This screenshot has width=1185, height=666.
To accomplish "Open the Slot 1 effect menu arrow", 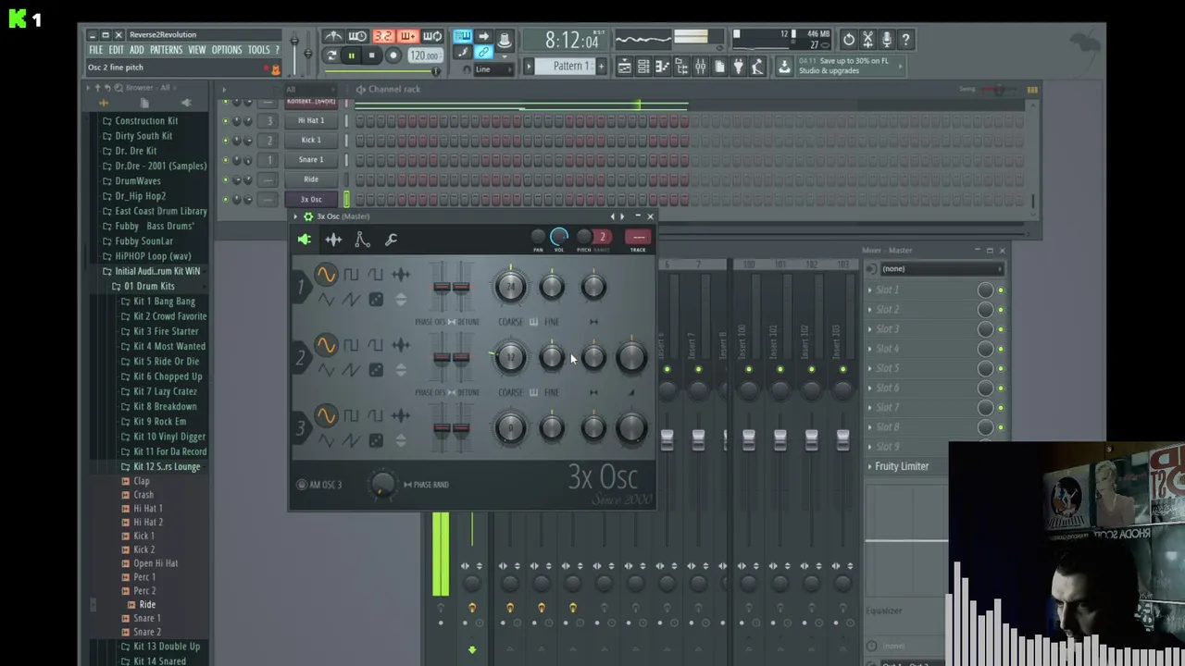I will point(870,290).
